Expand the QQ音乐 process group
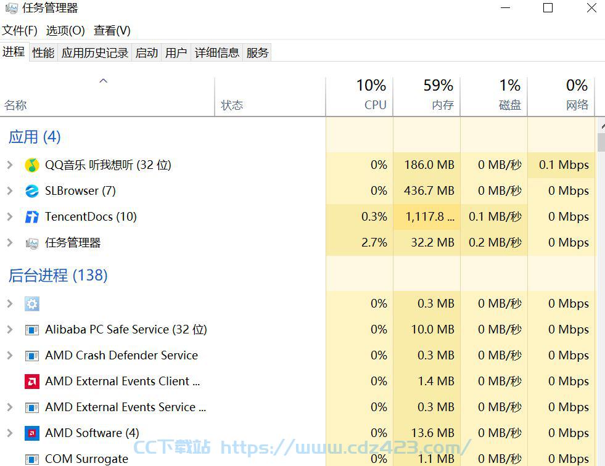 [10, 165]
